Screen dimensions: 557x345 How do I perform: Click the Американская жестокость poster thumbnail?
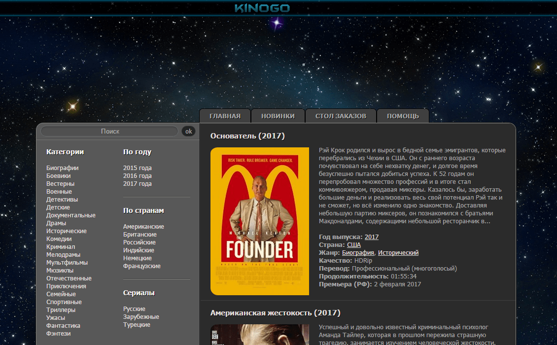(x=260, y=335)
